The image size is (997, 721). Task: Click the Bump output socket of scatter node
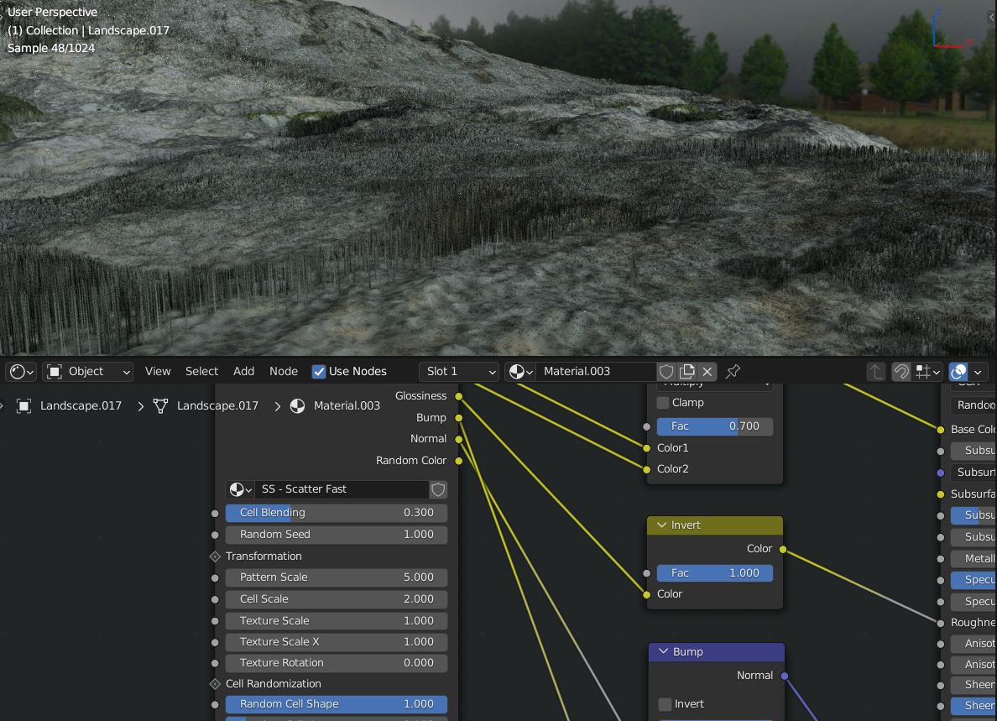pos(458,418)
